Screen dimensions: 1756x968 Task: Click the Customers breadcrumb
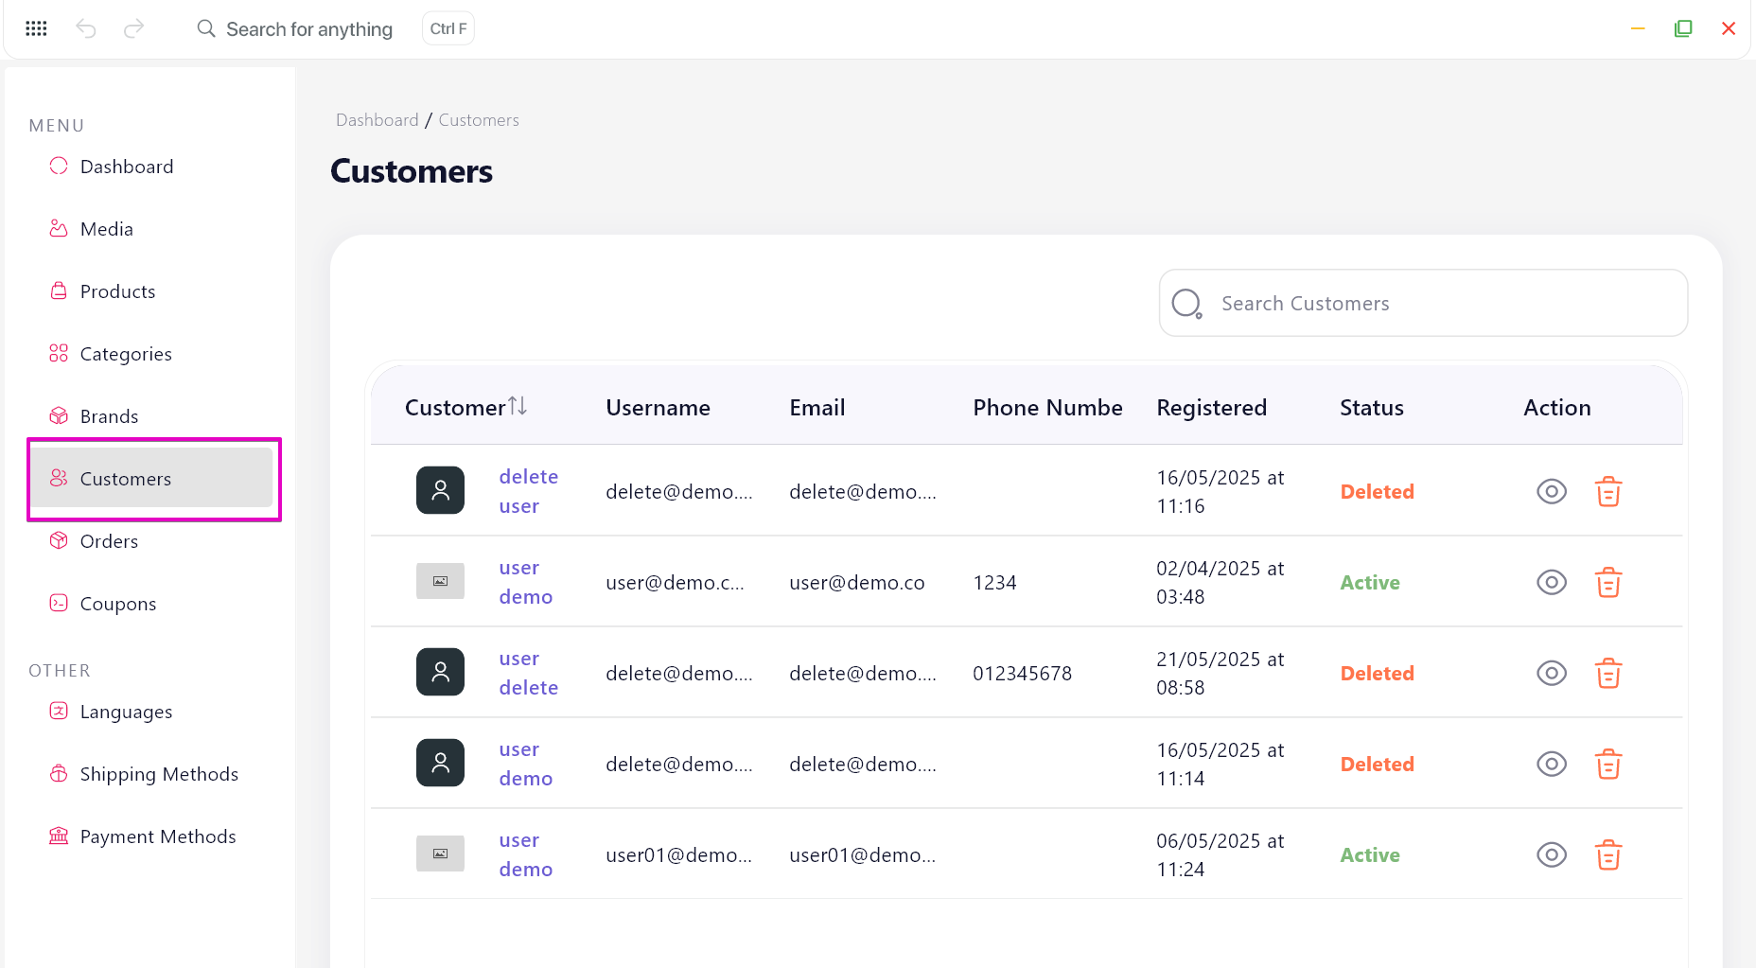pos(479,120)
